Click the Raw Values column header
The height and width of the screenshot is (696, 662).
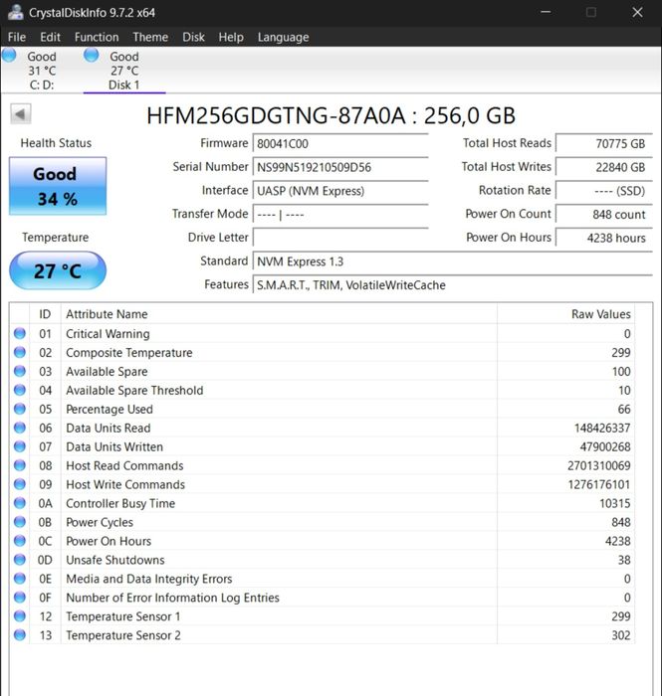(x=566, y=314)
